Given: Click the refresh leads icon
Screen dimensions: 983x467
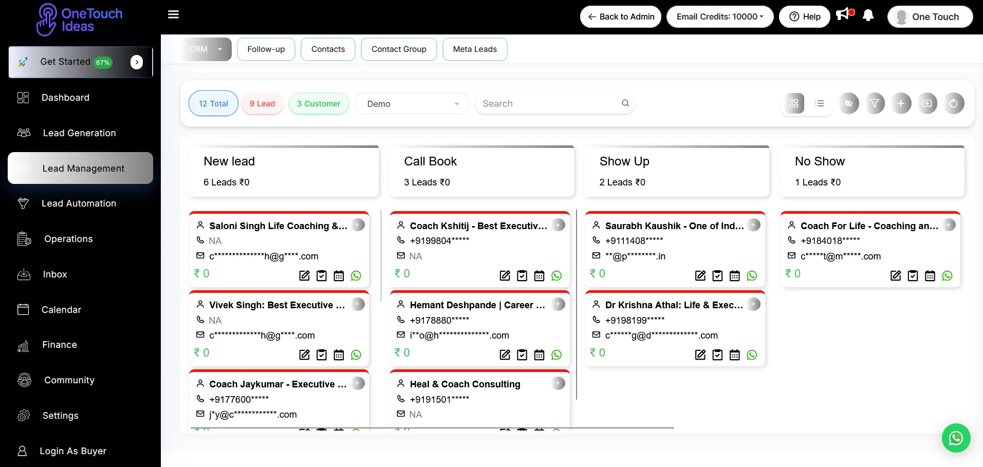Looking at the screenshot, I should (x=954, y=104).
